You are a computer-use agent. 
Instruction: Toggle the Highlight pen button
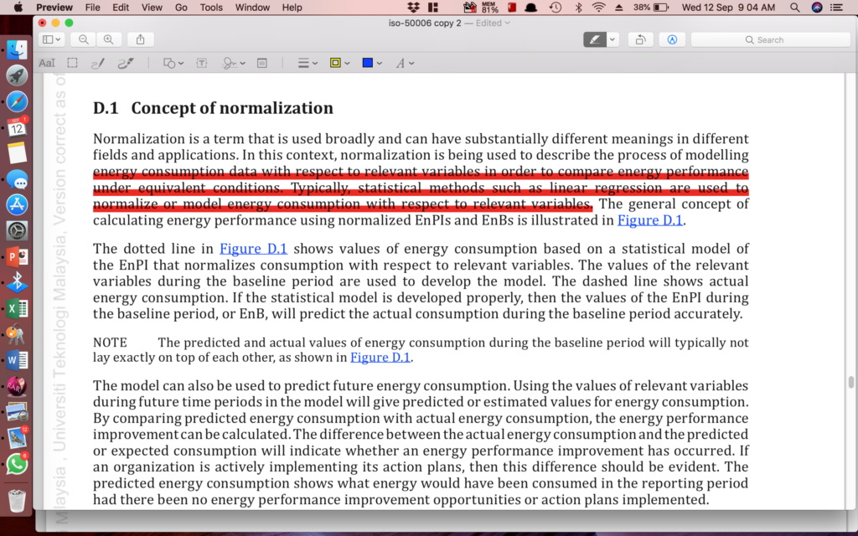[x=594, y=39]
